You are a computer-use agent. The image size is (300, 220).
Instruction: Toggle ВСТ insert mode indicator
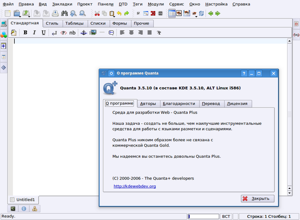[x=226, y=216]
